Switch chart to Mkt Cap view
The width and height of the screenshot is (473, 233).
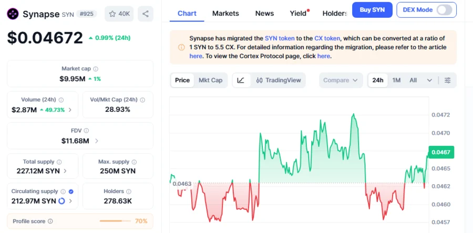tap(210, 80)
